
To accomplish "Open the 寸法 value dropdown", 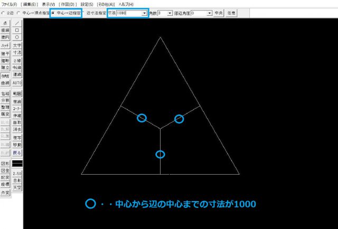I will [x=145, y=13].
